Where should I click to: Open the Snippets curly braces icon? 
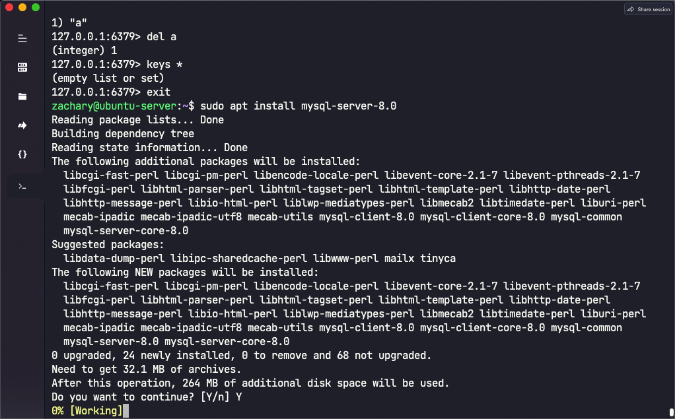click(22, 154)
